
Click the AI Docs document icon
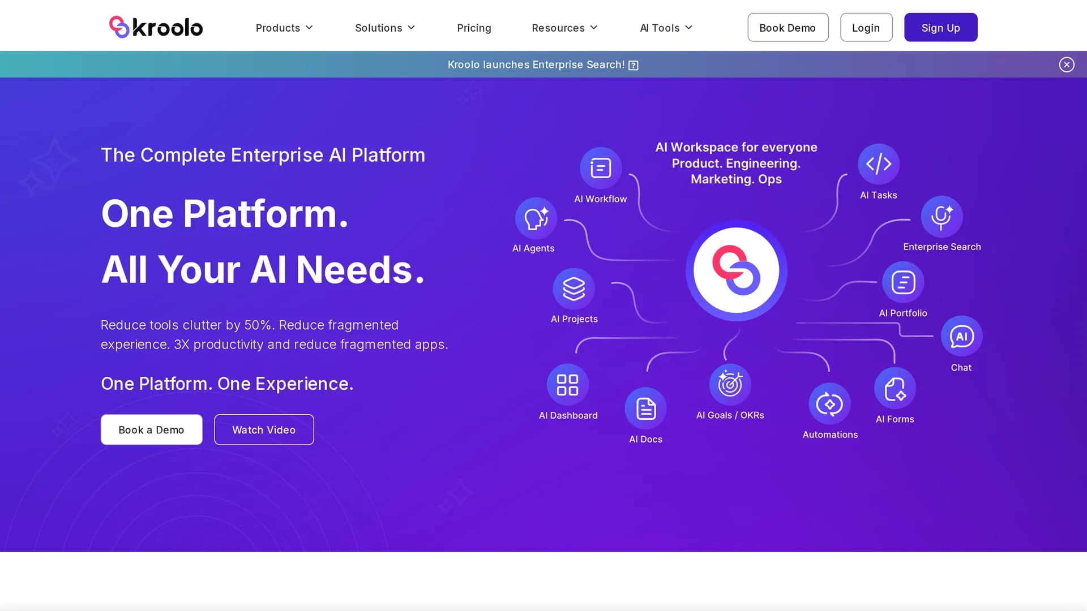pos(645,408)
